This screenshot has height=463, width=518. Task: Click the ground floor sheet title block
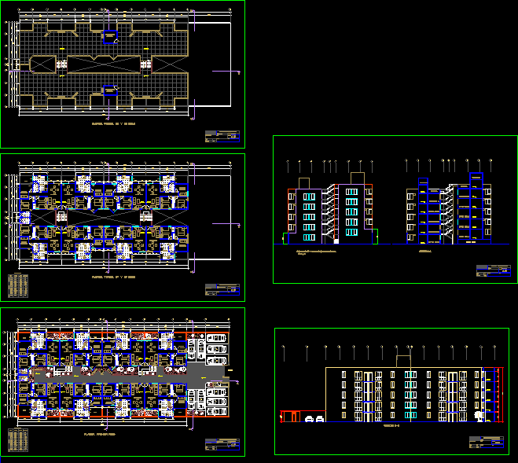pyautogui.click(x=222, y=445)
